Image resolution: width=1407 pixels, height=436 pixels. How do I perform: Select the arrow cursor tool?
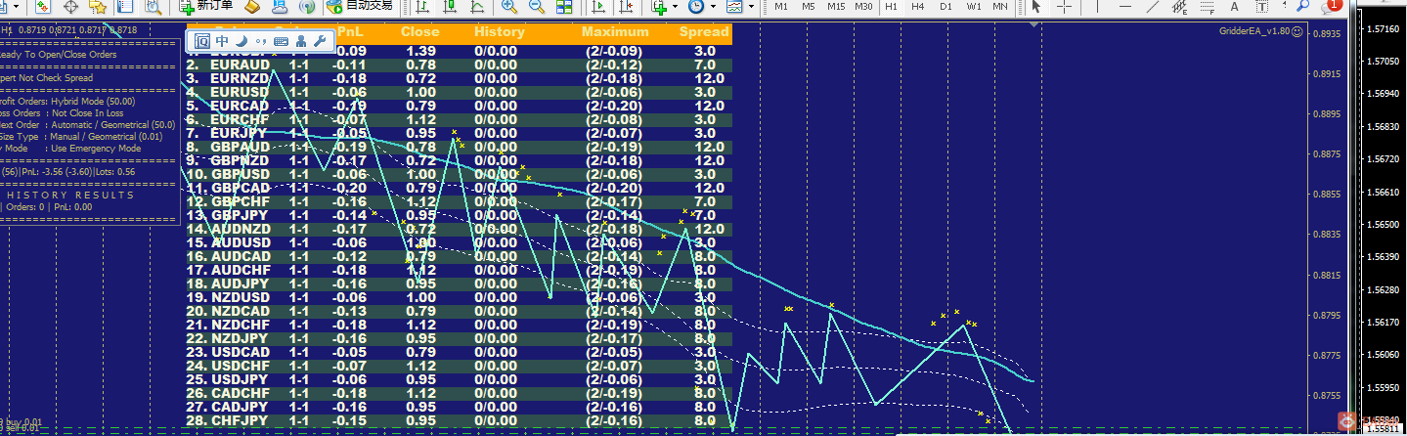pos(1036,6)
